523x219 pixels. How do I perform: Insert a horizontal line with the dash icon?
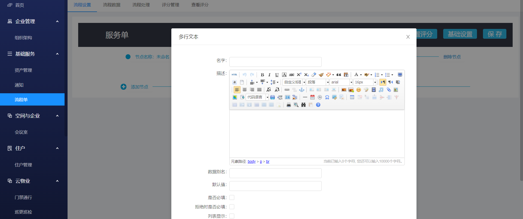305,97
